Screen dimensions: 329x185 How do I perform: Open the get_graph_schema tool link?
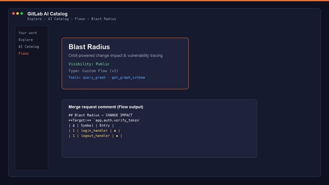(128, 78)
